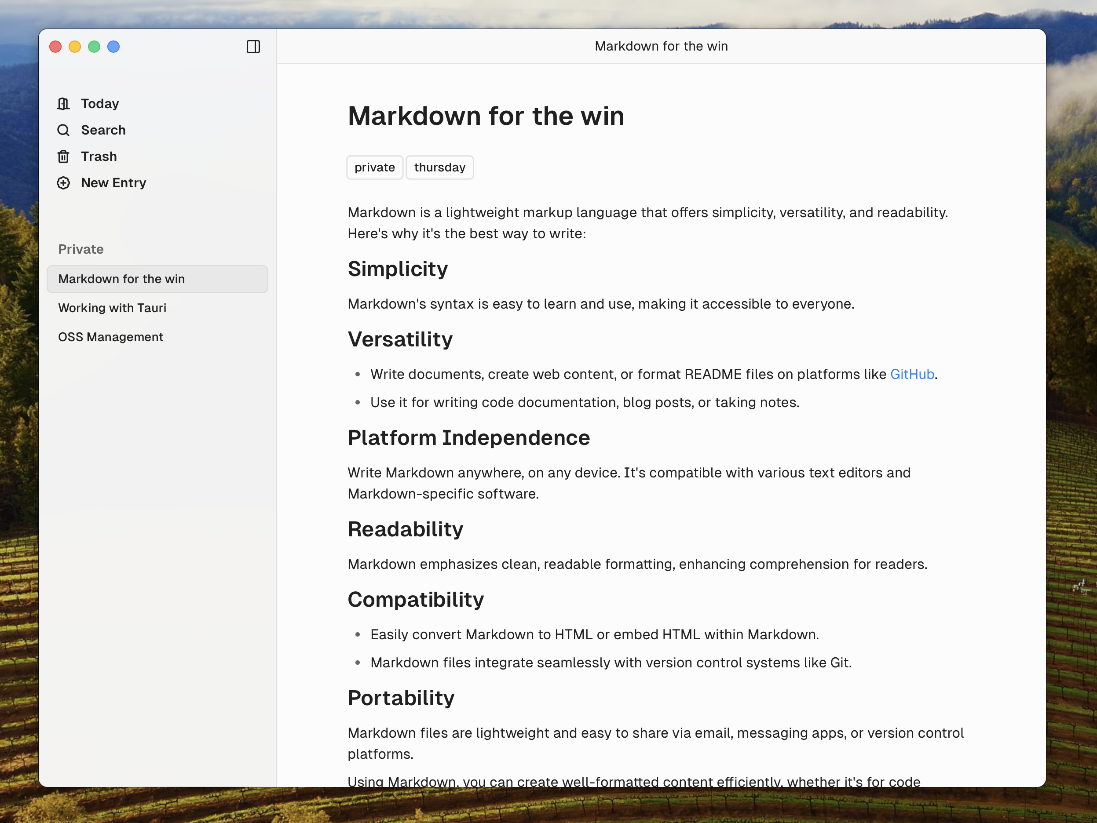Open the 'OSS Management' entry
Screen dimensions: 1097x823
click(x=110, y=337)
